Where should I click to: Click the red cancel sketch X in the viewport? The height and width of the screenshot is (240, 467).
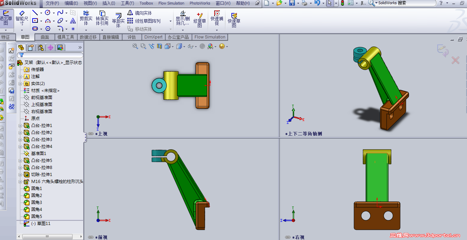click(455, 61)
